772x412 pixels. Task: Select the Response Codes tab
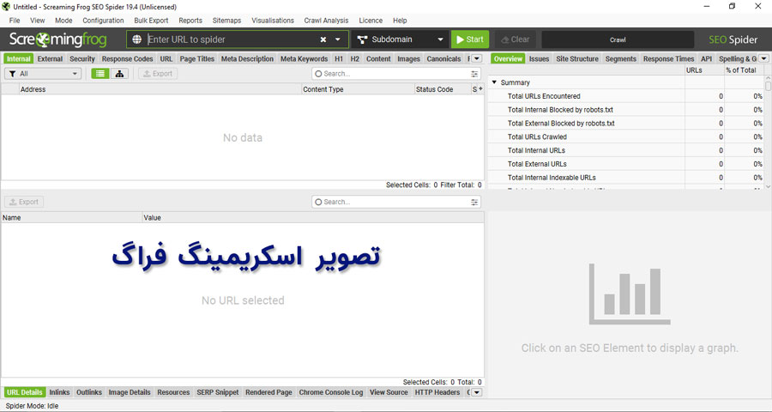click(x=128, y=58)
